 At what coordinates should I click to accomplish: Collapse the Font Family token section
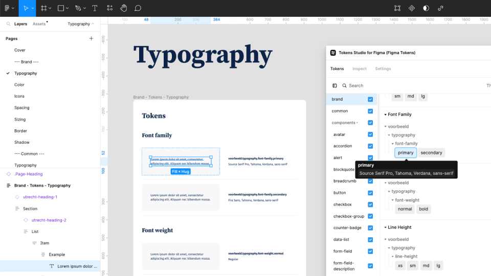coord(386,114)
